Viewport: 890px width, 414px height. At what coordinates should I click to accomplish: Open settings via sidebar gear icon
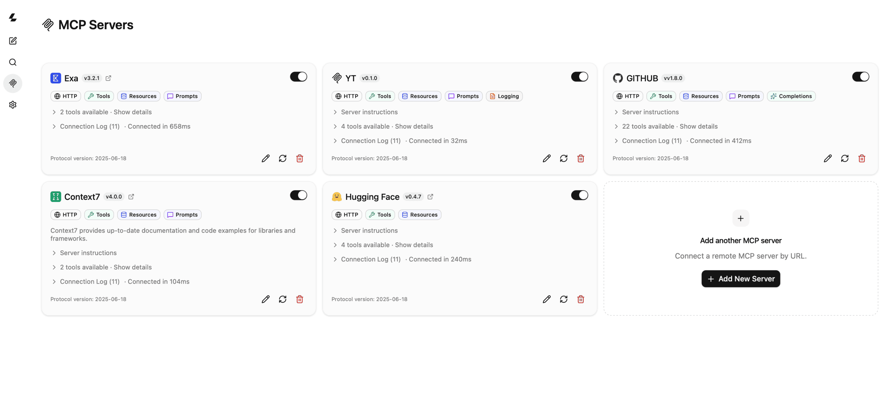13,105
